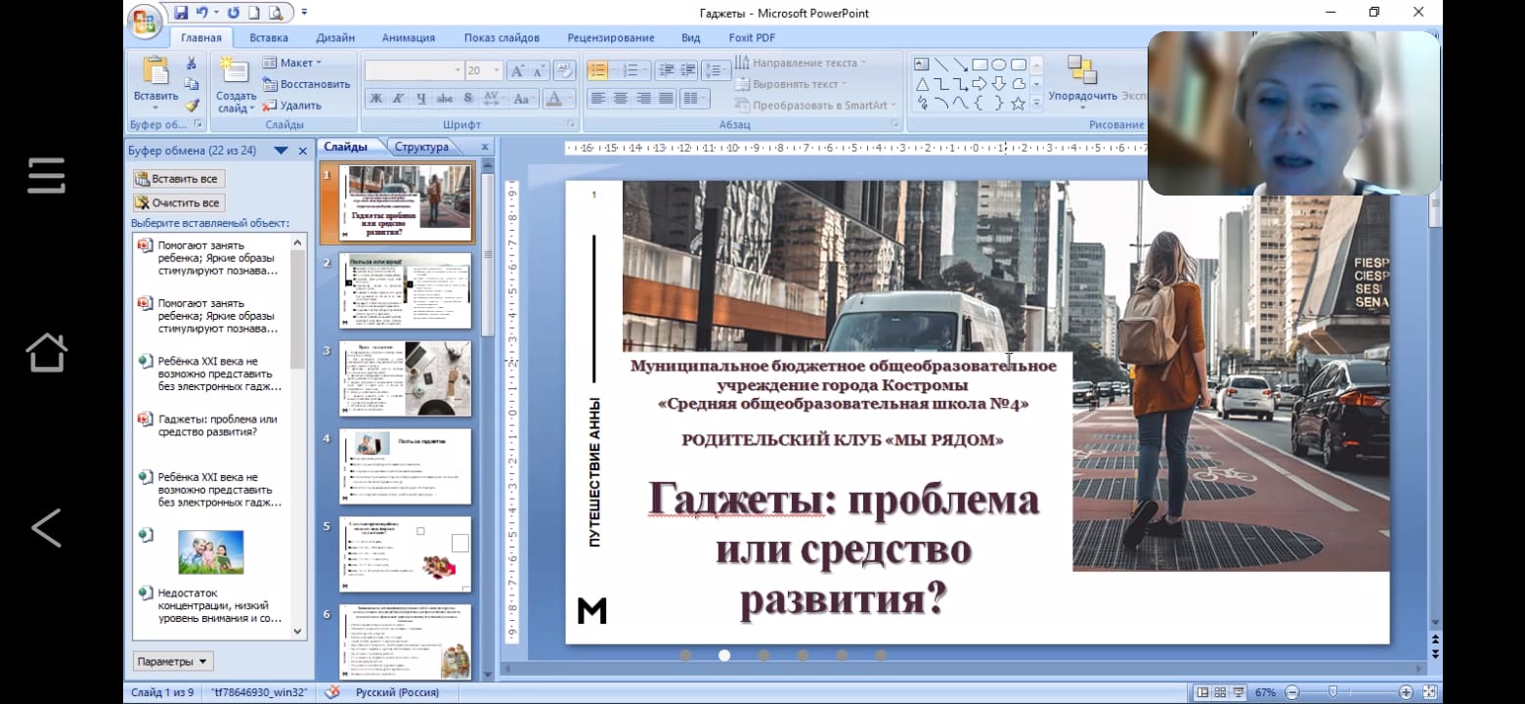The width and height of the screenshot is (1525, 704).
Task: Pick the text box shape in shapes gallery
Action: pyautogui.click(x=921, y=65)
